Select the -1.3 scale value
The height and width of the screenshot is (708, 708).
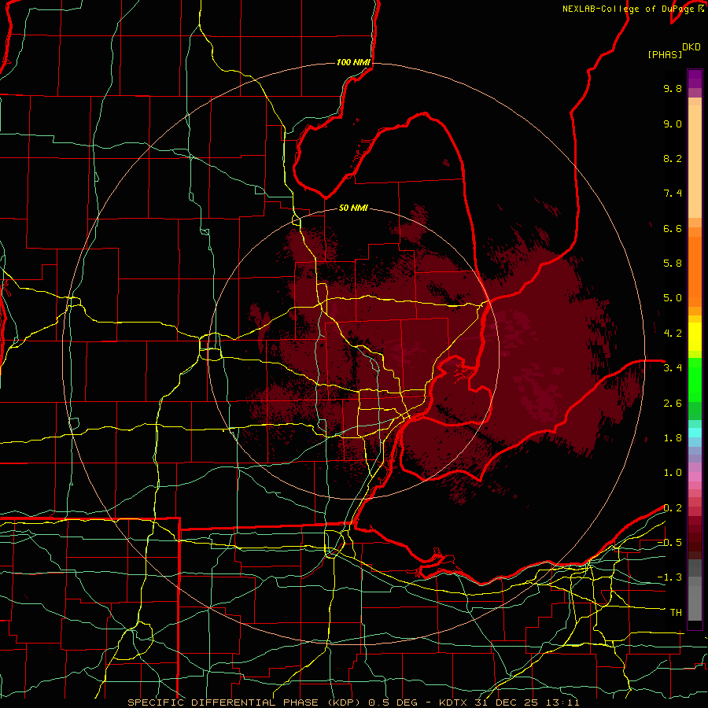[x=669, y=577]
